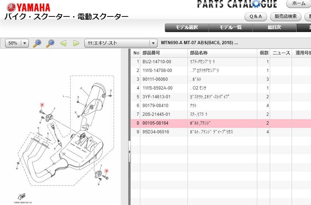Click upper highlighted callout 8 in diagram

click(x=42, y=105)
